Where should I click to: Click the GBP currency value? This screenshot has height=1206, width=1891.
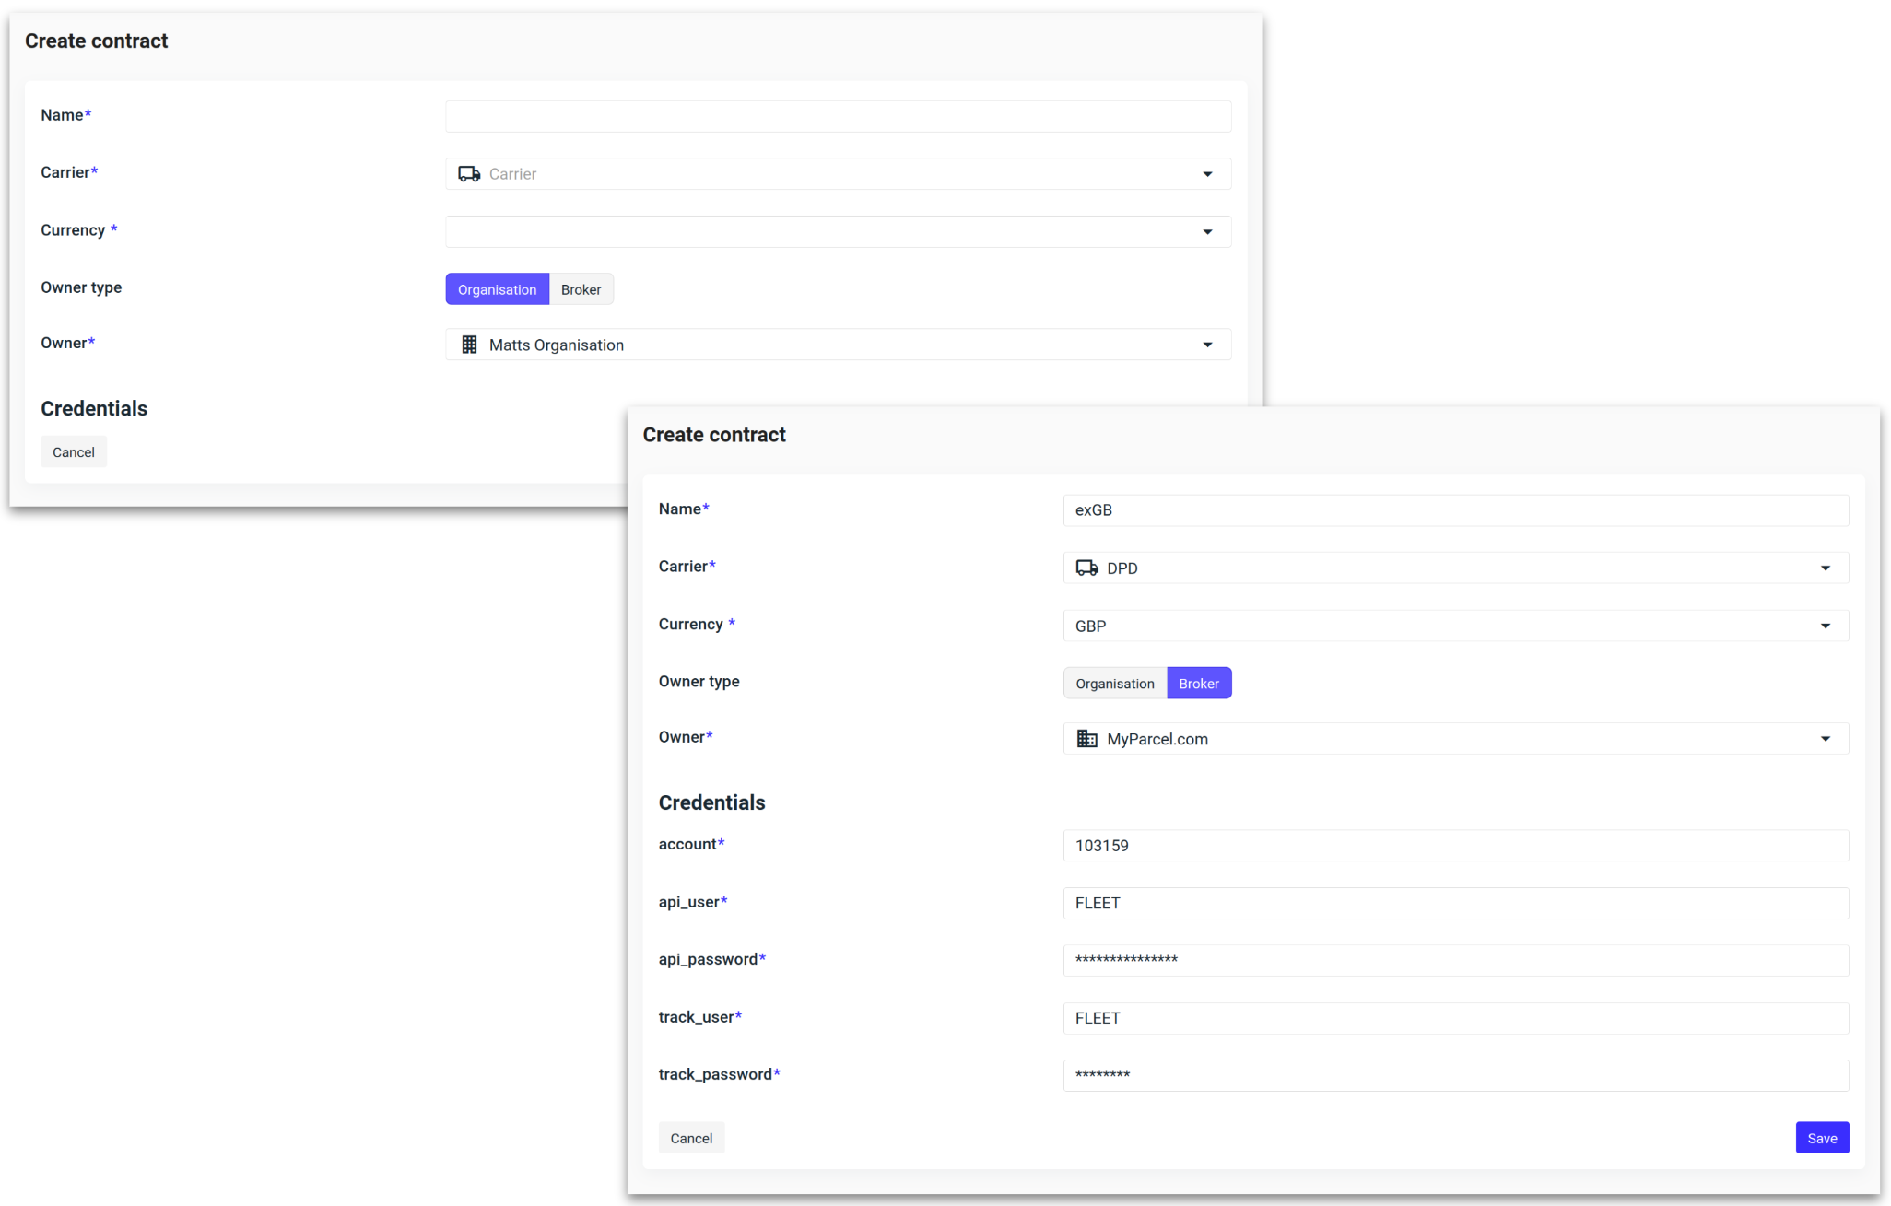tap(1090, 626)
